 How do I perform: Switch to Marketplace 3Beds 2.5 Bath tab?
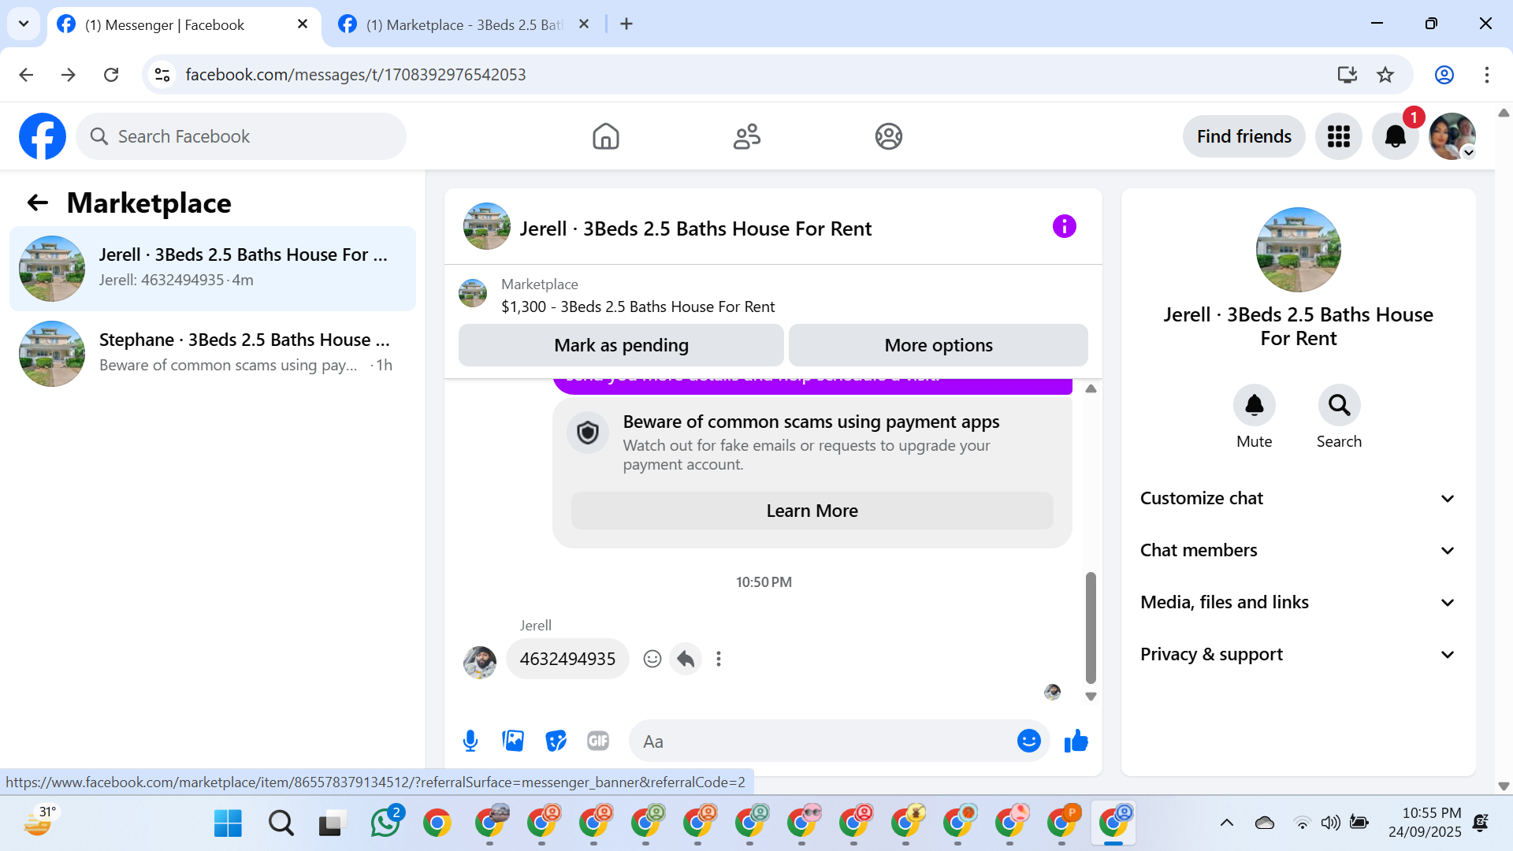pyautogui.click(x=465, y=24)
